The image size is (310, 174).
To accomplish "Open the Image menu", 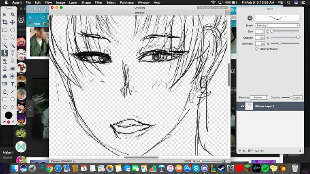I will coord(60,2).
